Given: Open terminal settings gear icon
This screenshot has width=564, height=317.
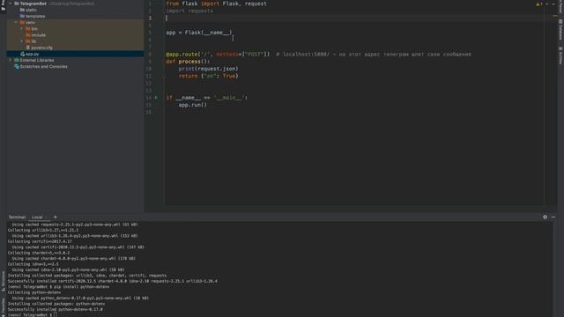Looking at the screenshot, I should pos(545,217).
